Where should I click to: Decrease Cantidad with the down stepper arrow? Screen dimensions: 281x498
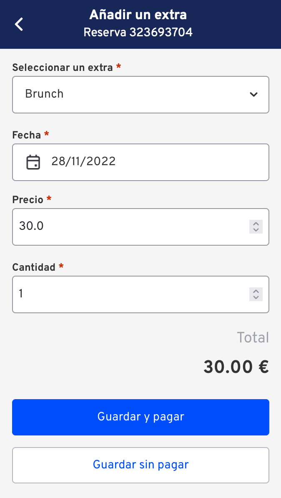click(256, 298)
